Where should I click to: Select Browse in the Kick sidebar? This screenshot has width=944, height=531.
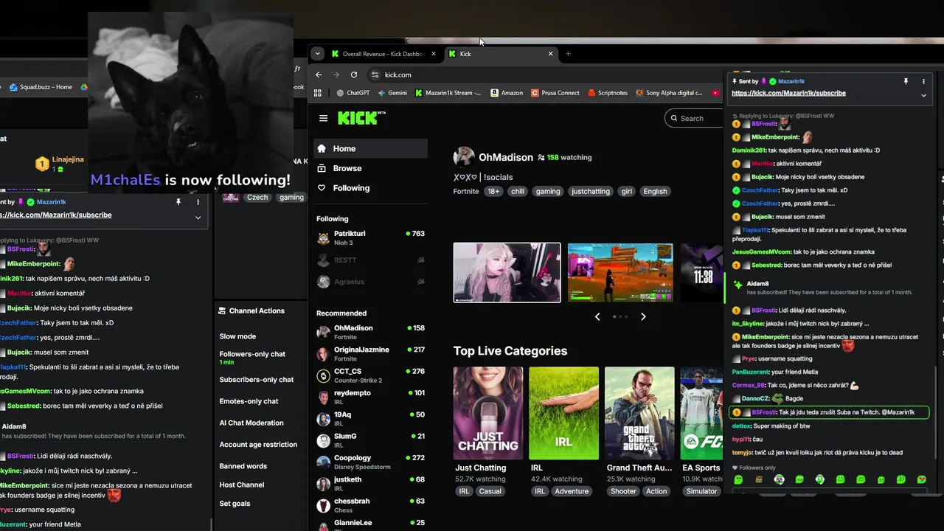[371, 168]
